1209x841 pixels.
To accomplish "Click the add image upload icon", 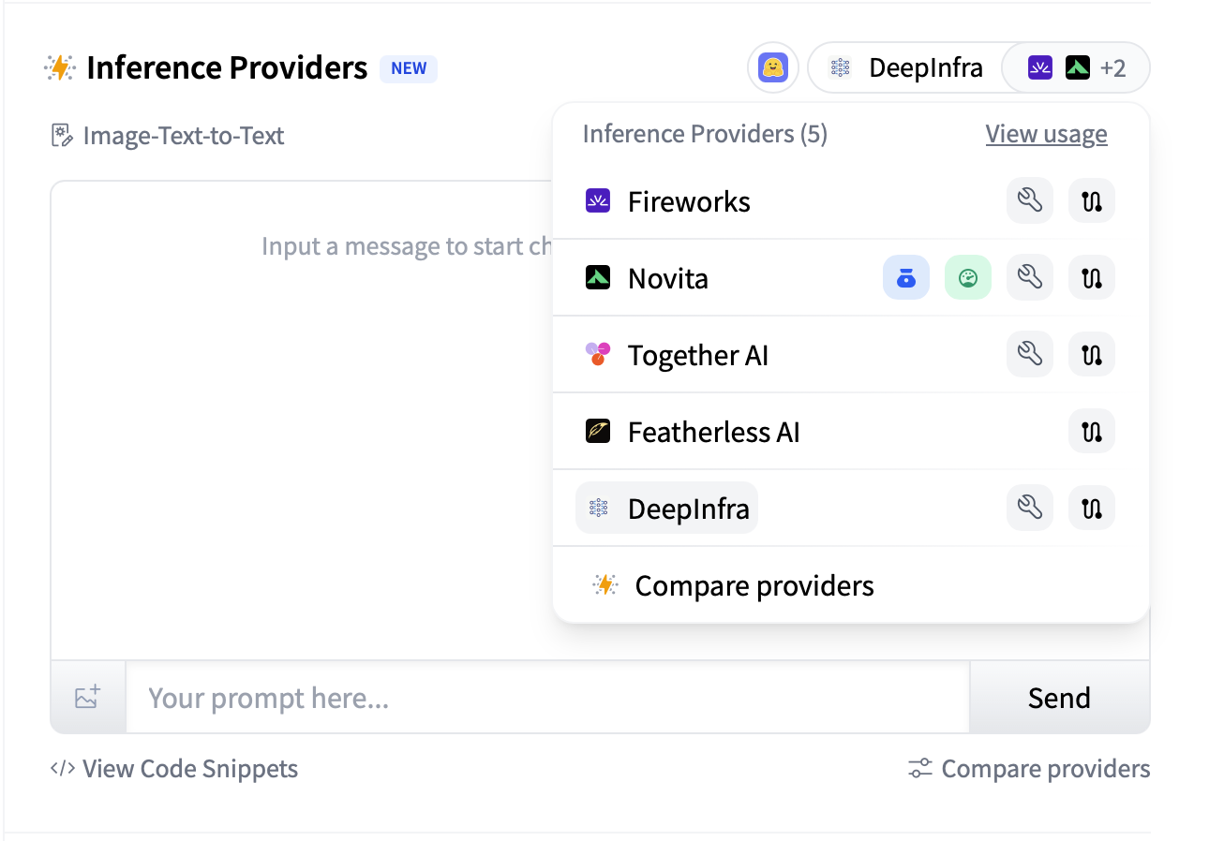I will click(88, 698).
